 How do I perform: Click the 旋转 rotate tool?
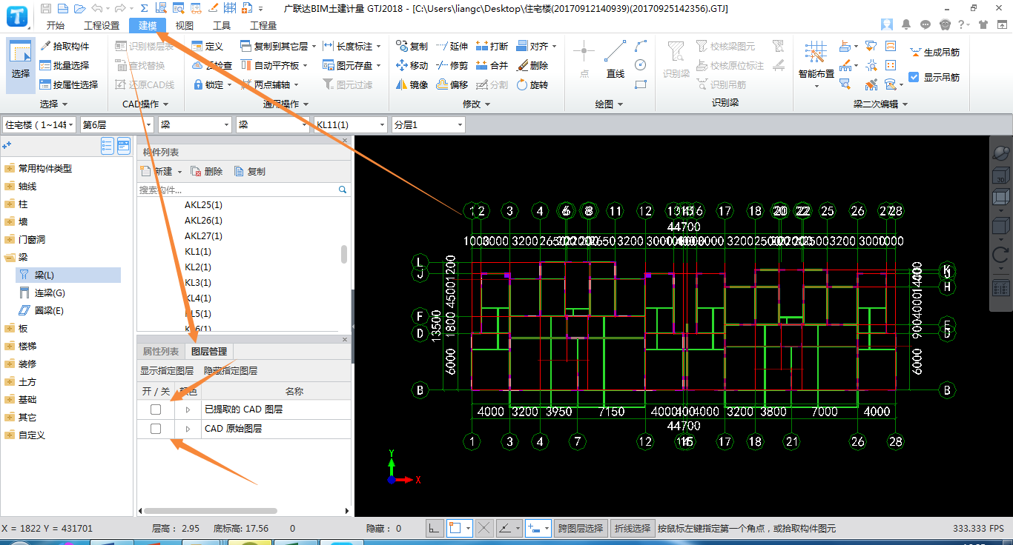click(532, 84)
